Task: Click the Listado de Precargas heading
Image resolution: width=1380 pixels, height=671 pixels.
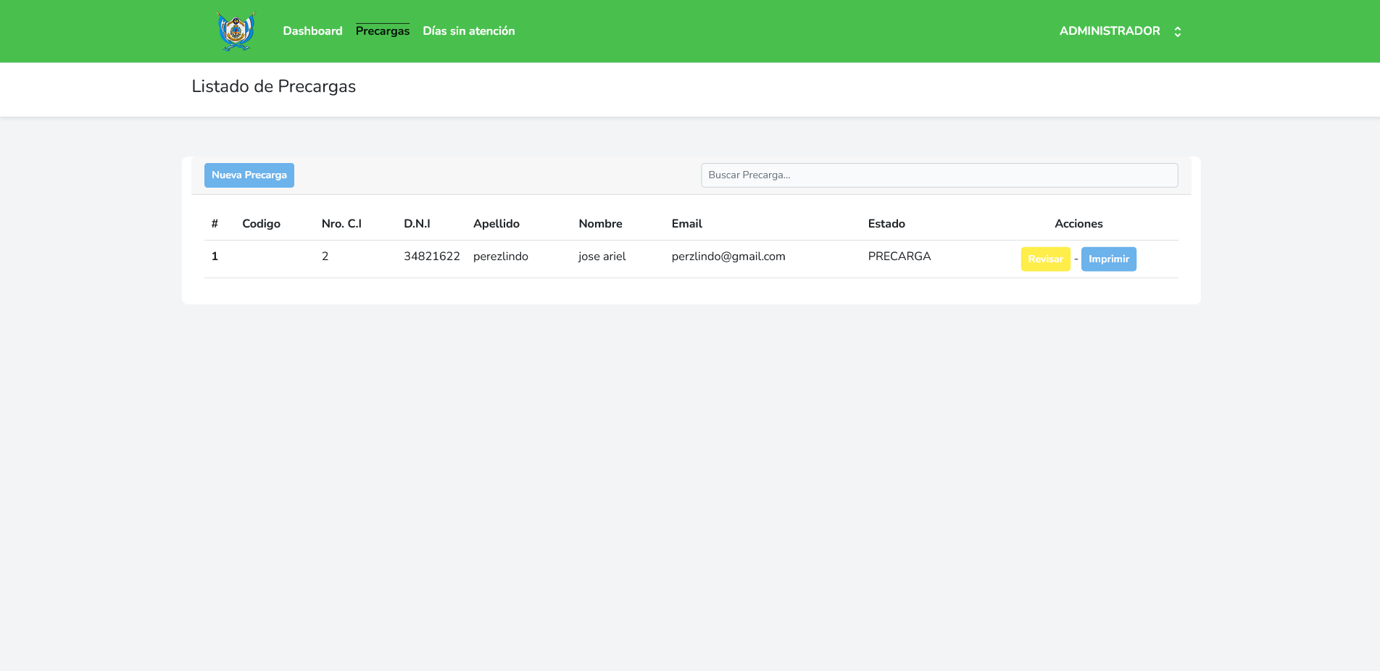Action: (273, 87)
